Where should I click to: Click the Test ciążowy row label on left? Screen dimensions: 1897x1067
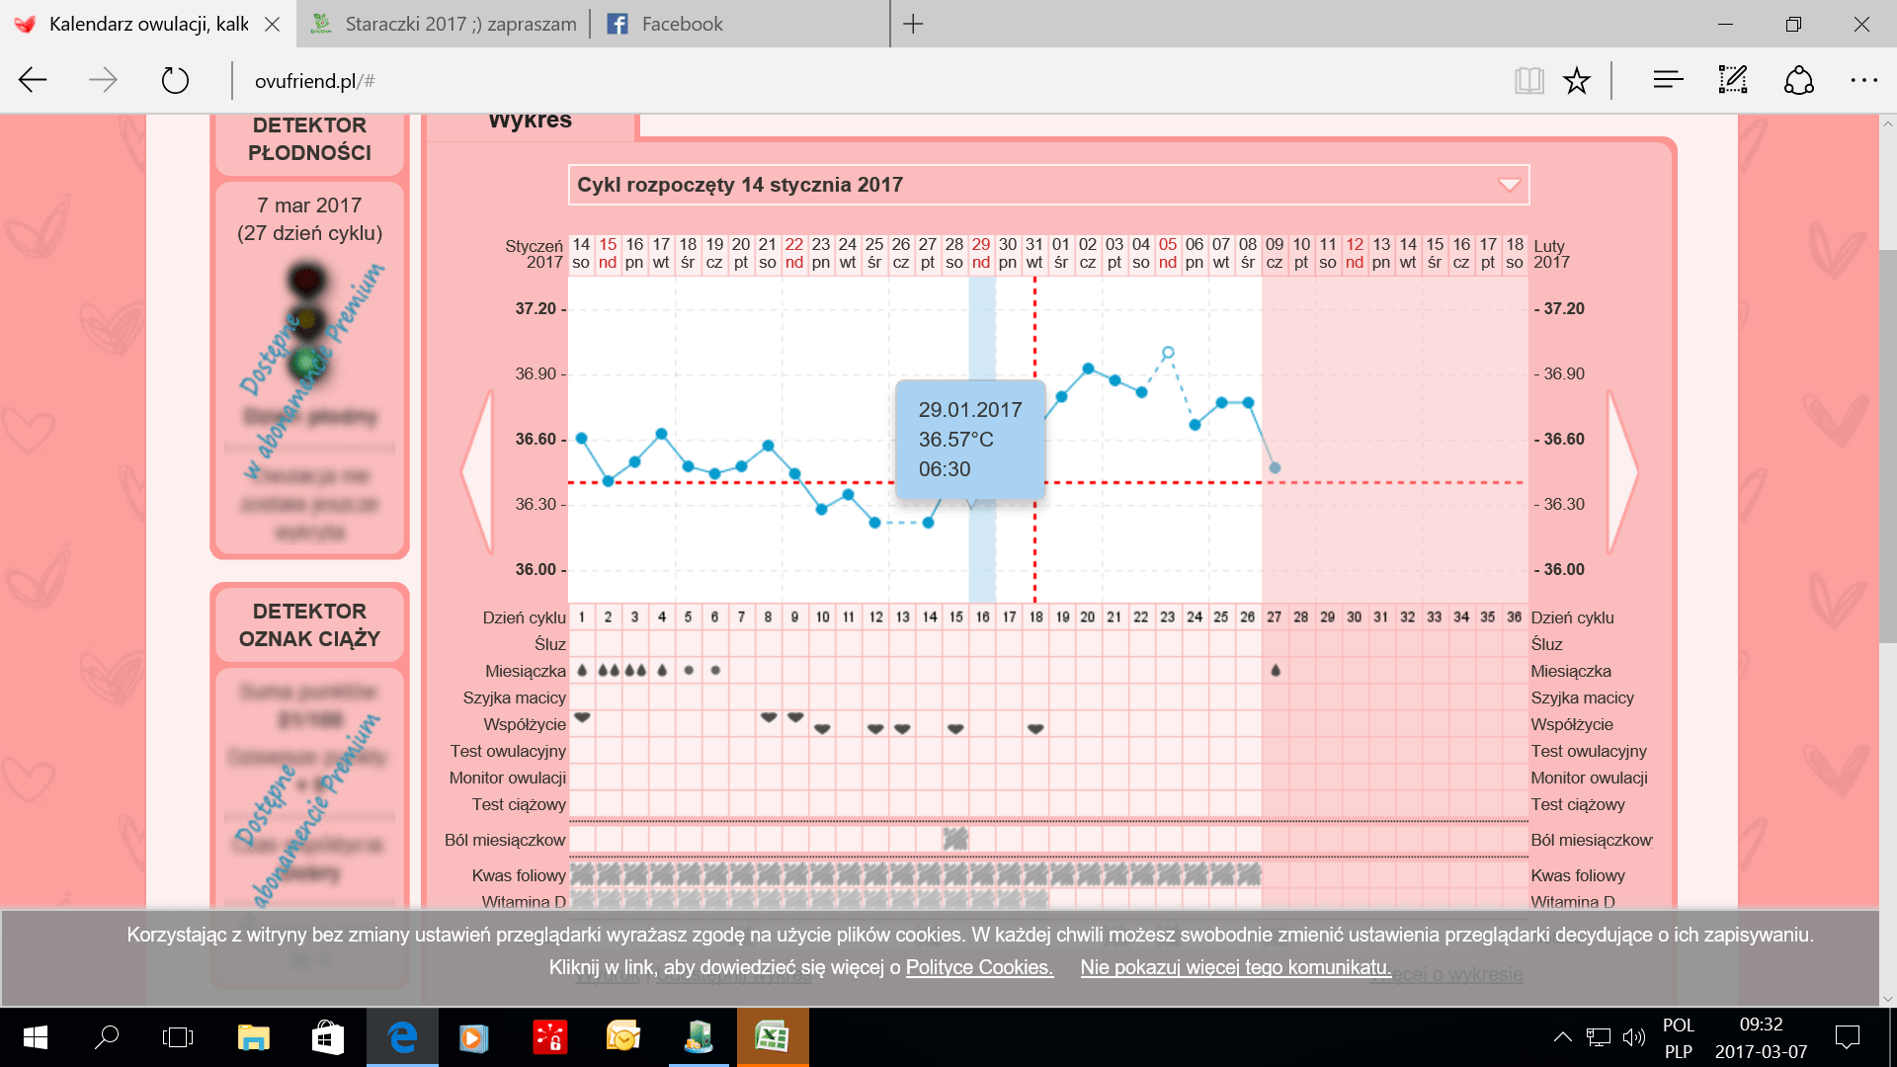pyautogui.click(x=519, y=804)
